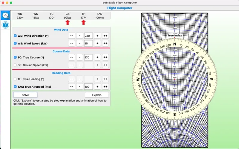239x149 pixels.
Task: Click the ++ button for True Course
Action: pyautogui.click(x=105, y=57)
